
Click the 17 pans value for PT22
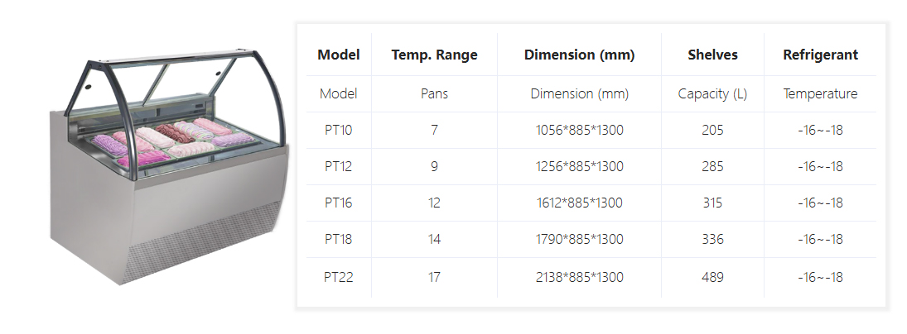pyautogui.click(x=434, y=277)
